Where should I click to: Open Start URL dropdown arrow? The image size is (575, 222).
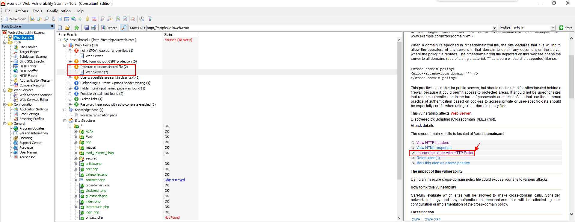[494, 28]
